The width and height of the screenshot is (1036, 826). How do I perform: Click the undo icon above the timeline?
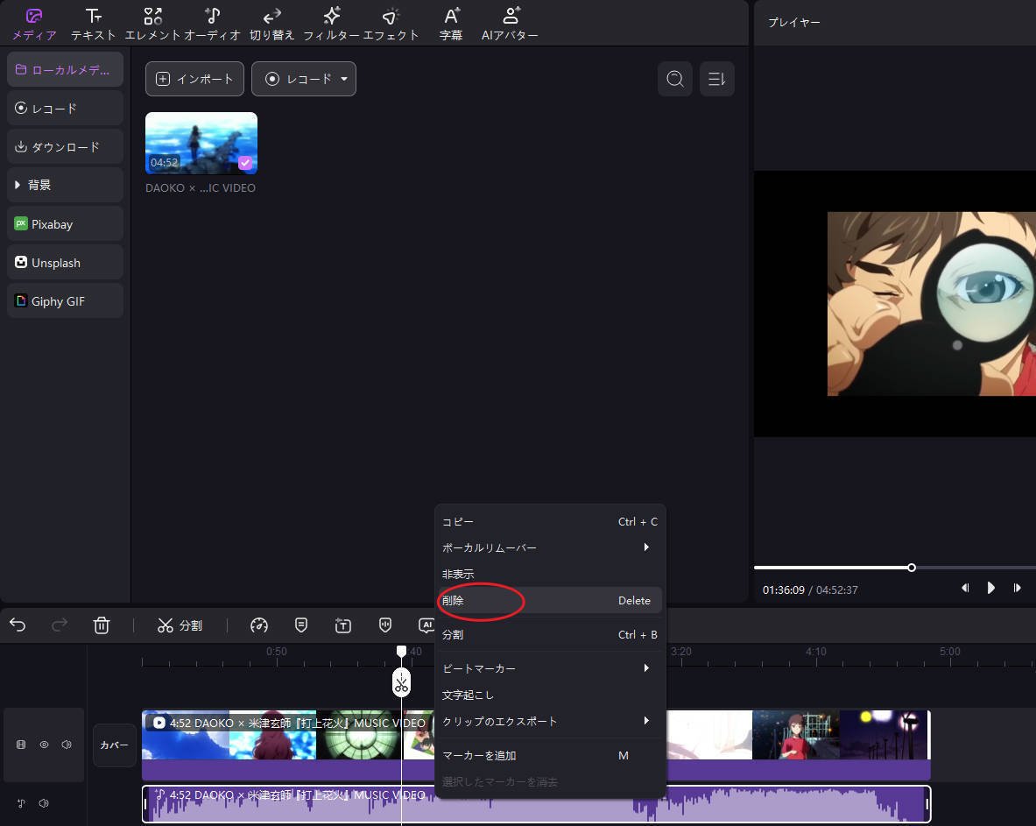pos(18,625)
